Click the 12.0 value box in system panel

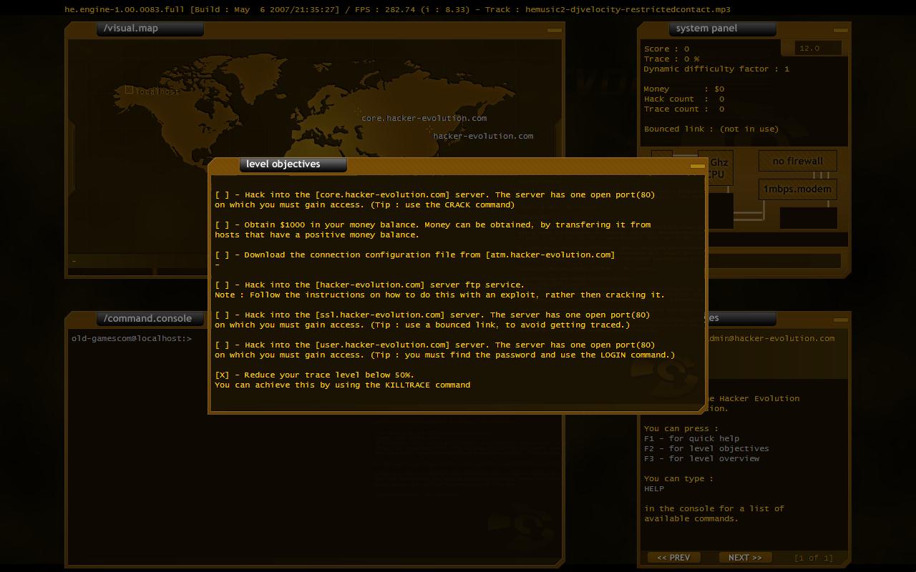pyautogui.click(x=818, y=48)
